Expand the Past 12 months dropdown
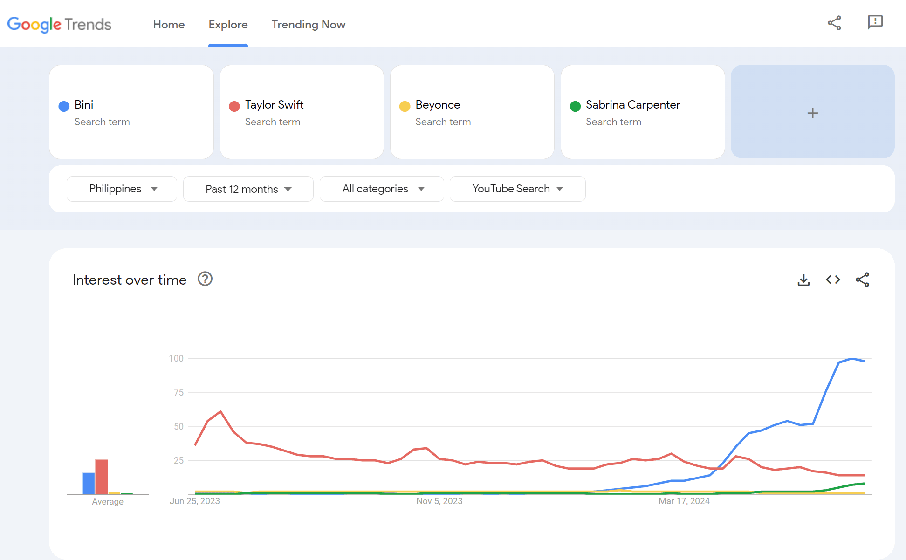This screenshot has width=906, height=560. point(248,189)
